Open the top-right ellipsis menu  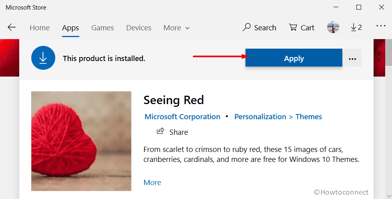click(381, 26)
